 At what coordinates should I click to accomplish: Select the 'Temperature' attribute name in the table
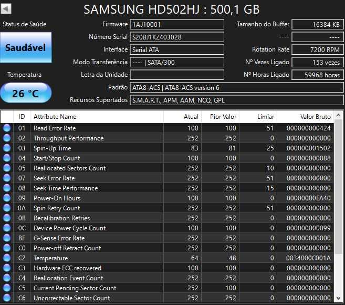tap(50, 258)
